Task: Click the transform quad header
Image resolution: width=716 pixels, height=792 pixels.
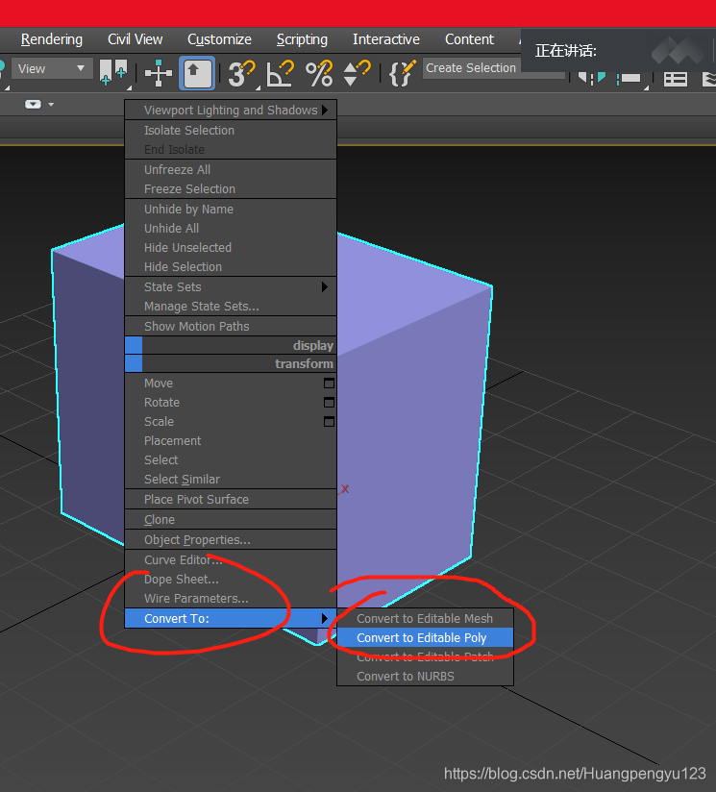Action: coord(231,363)
